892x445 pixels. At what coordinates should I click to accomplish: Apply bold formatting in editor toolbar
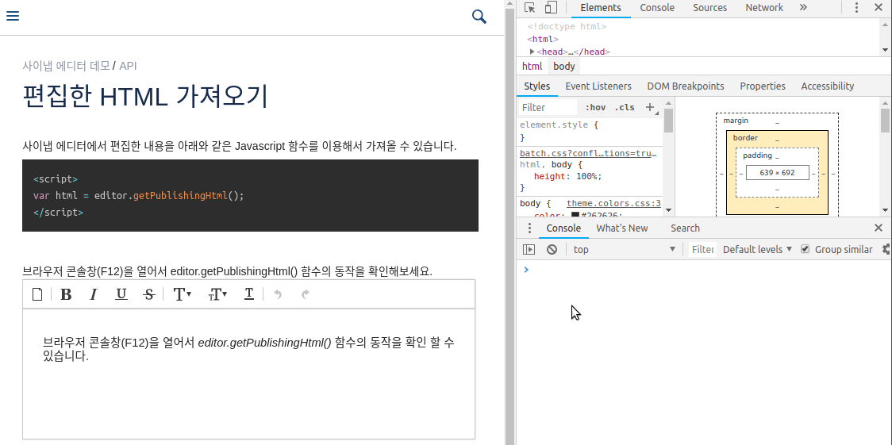[x=66, y=294]
